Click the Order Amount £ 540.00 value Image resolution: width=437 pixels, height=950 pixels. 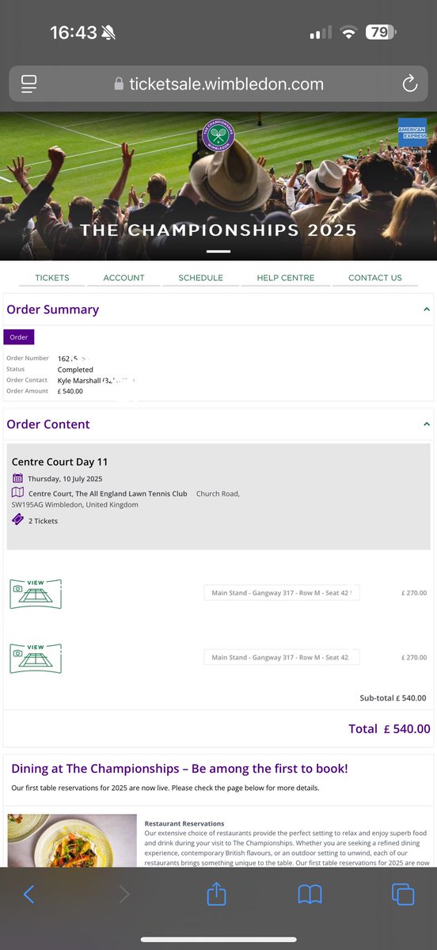(x=70, y=391)
